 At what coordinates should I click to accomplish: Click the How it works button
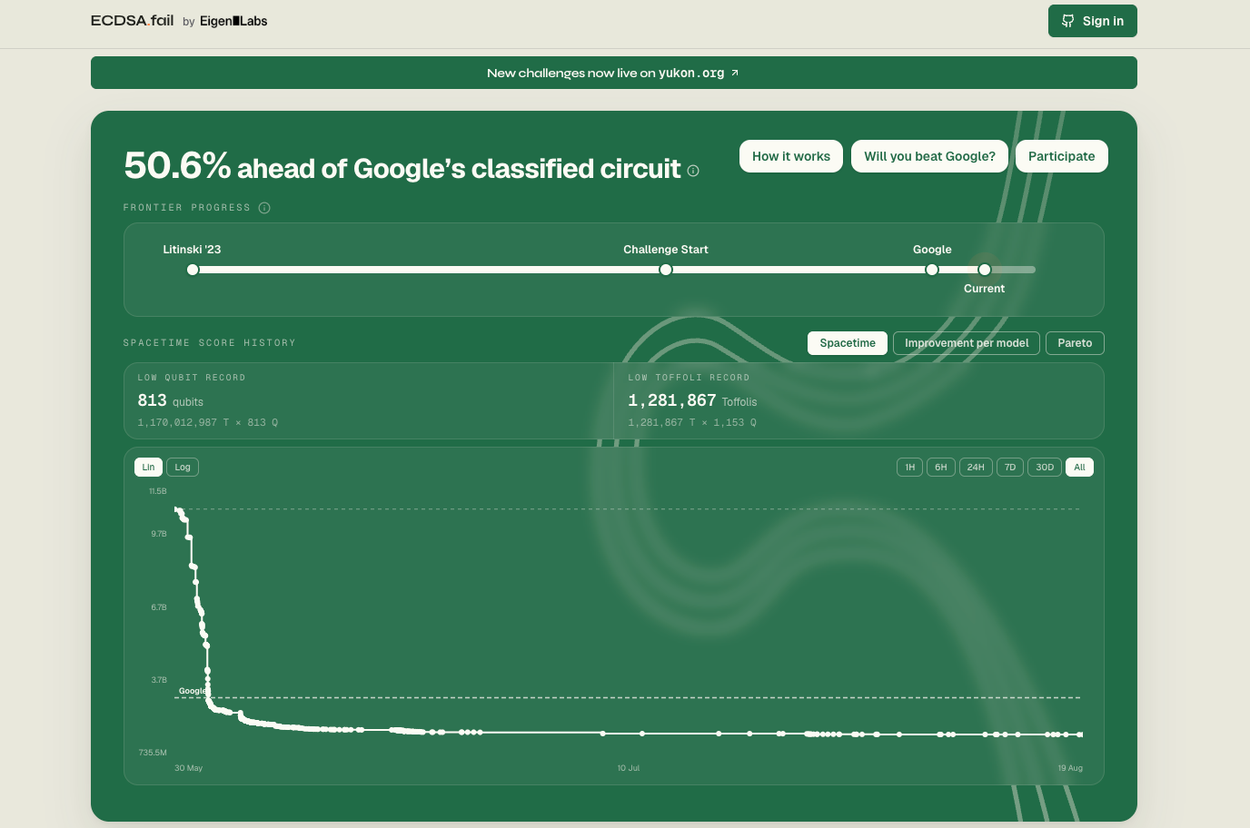(x=791, y=156)
